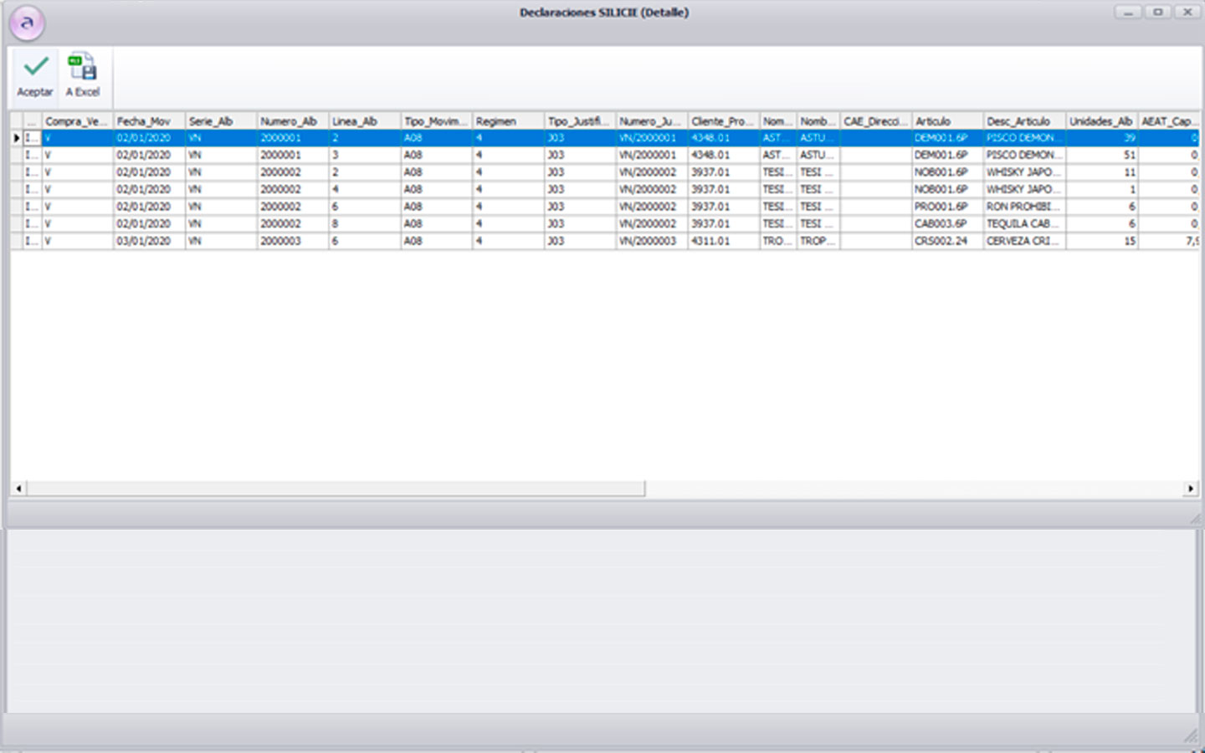Export grid with A Excel icon

(x=82, y=67)
